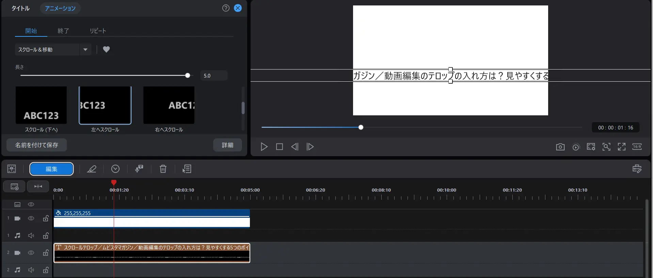
Task: Toggle visibility of video track 1
Action: point(31,218)
